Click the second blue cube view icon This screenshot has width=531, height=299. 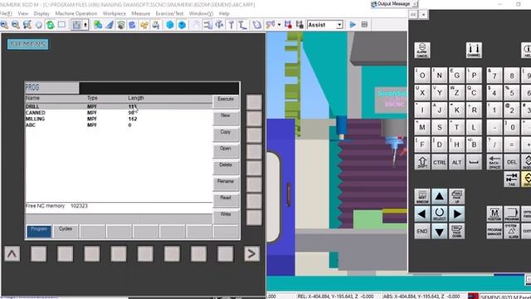(182, 25)
